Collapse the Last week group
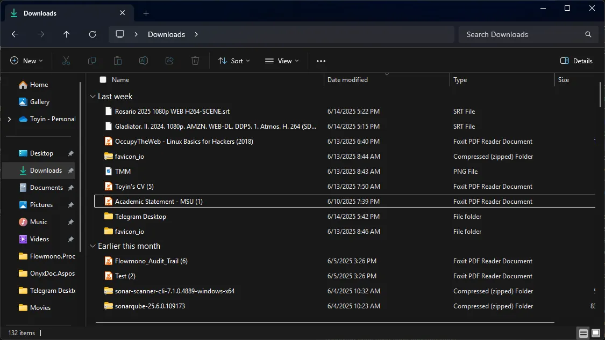This screenshot has width=605, height=340. point(92,97)
